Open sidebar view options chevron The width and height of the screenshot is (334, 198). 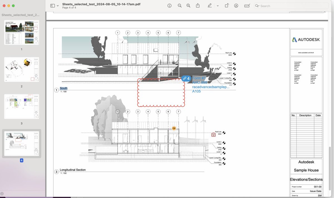pos(58,6)
